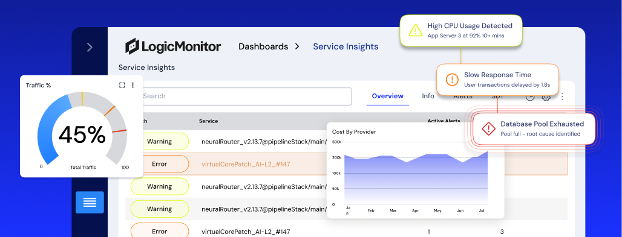Click the LogicMonitor logo
This screenshot has width=622, height=237.
click(173, 46)
